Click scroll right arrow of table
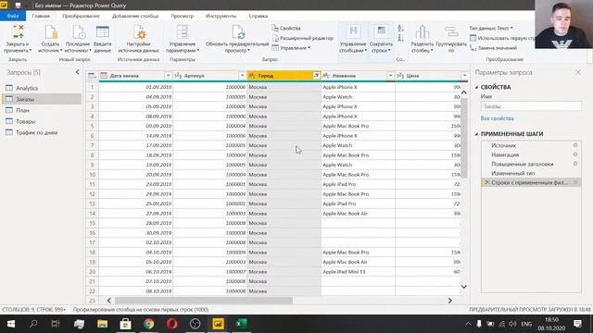 pyautogui.click(x=450, y=301)
